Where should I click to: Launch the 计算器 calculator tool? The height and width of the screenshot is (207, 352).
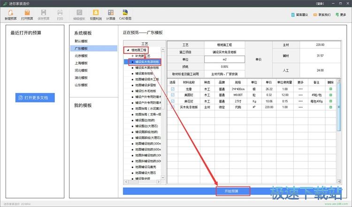point(110,13)
